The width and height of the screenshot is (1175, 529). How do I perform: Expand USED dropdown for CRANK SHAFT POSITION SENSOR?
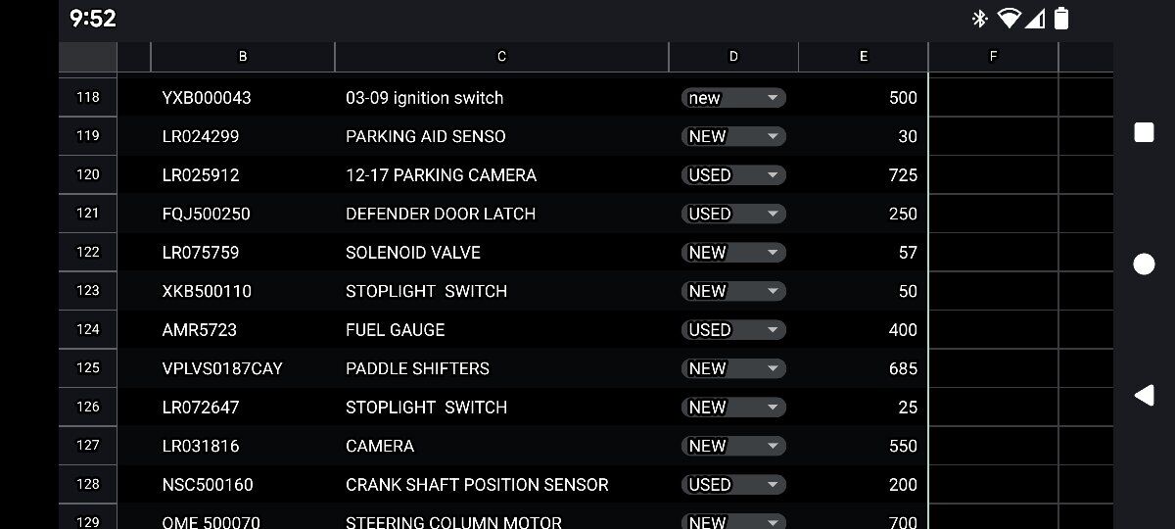coord(773,485)
